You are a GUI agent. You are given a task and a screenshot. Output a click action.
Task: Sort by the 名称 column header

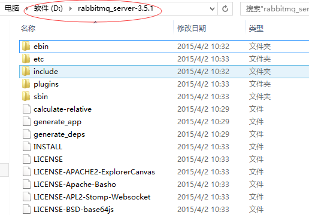(28, 29)
